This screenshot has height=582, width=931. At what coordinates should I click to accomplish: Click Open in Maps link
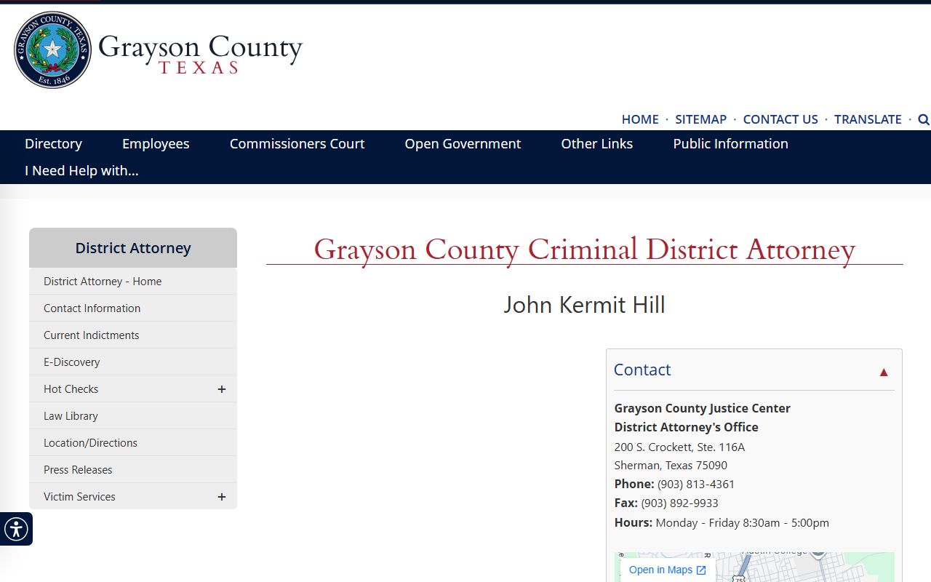[667, 570]
